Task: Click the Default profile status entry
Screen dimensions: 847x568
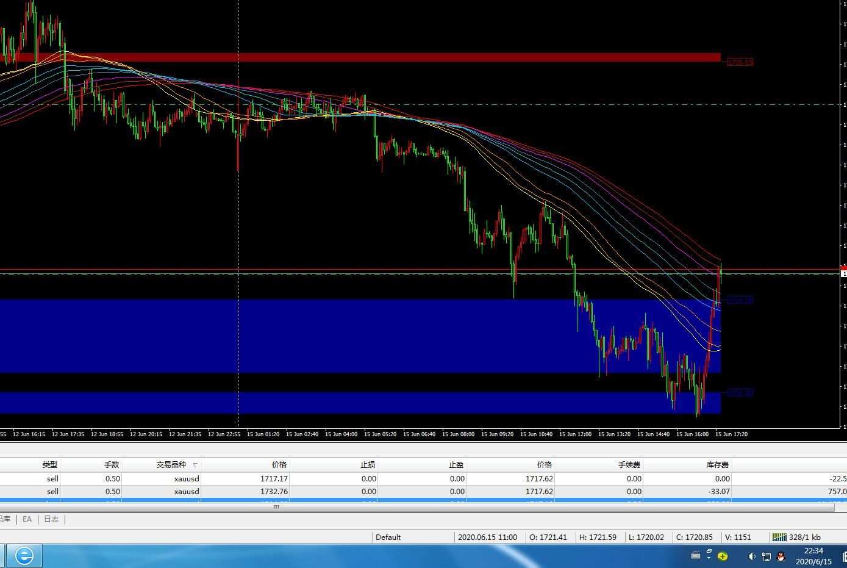Action: pyautogui.click(x=388, y=537)
